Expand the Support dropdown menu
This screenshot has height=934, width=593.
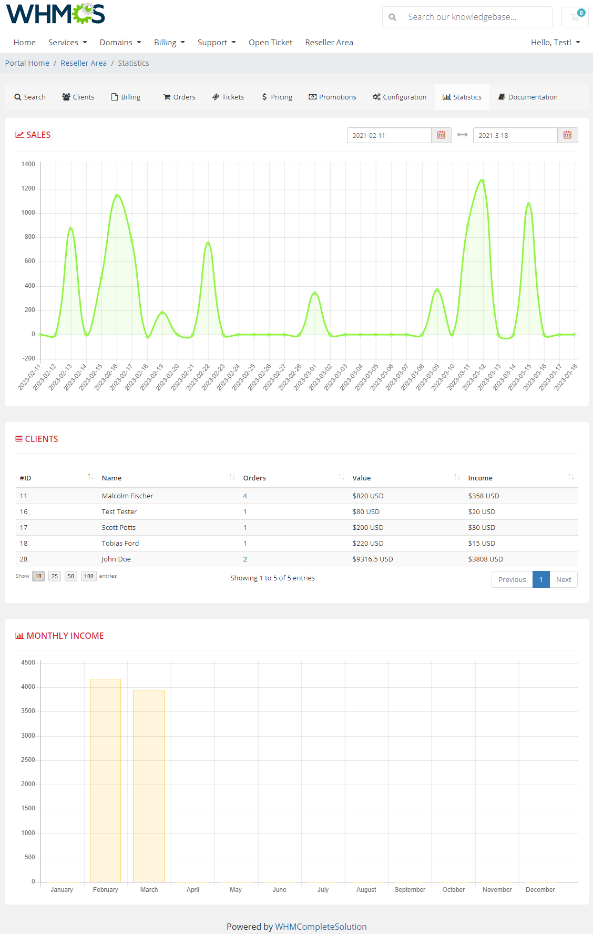click(x=217, y=43)
